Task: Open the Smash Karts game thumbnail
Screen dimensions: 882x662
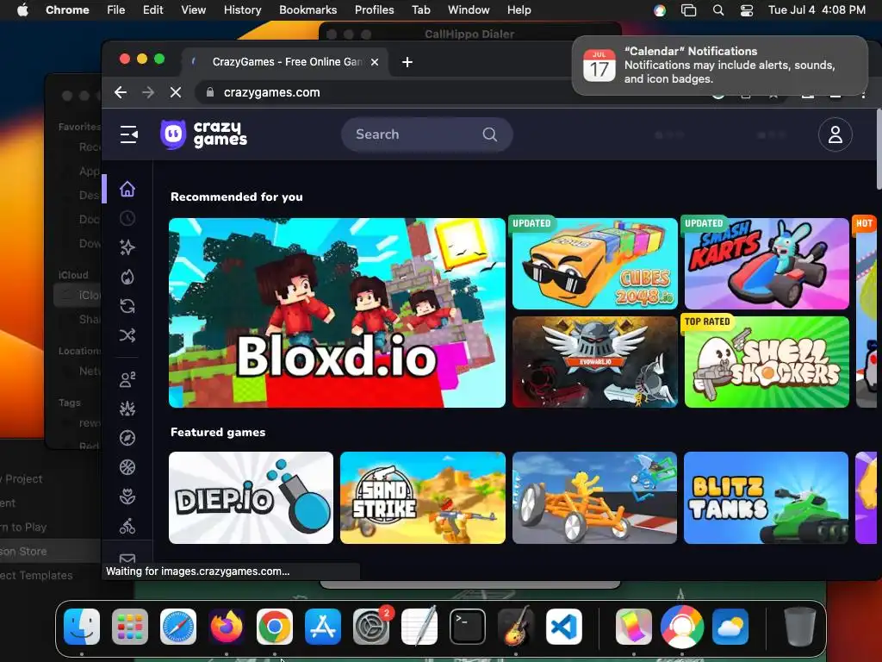Action: tap(766, 264)
